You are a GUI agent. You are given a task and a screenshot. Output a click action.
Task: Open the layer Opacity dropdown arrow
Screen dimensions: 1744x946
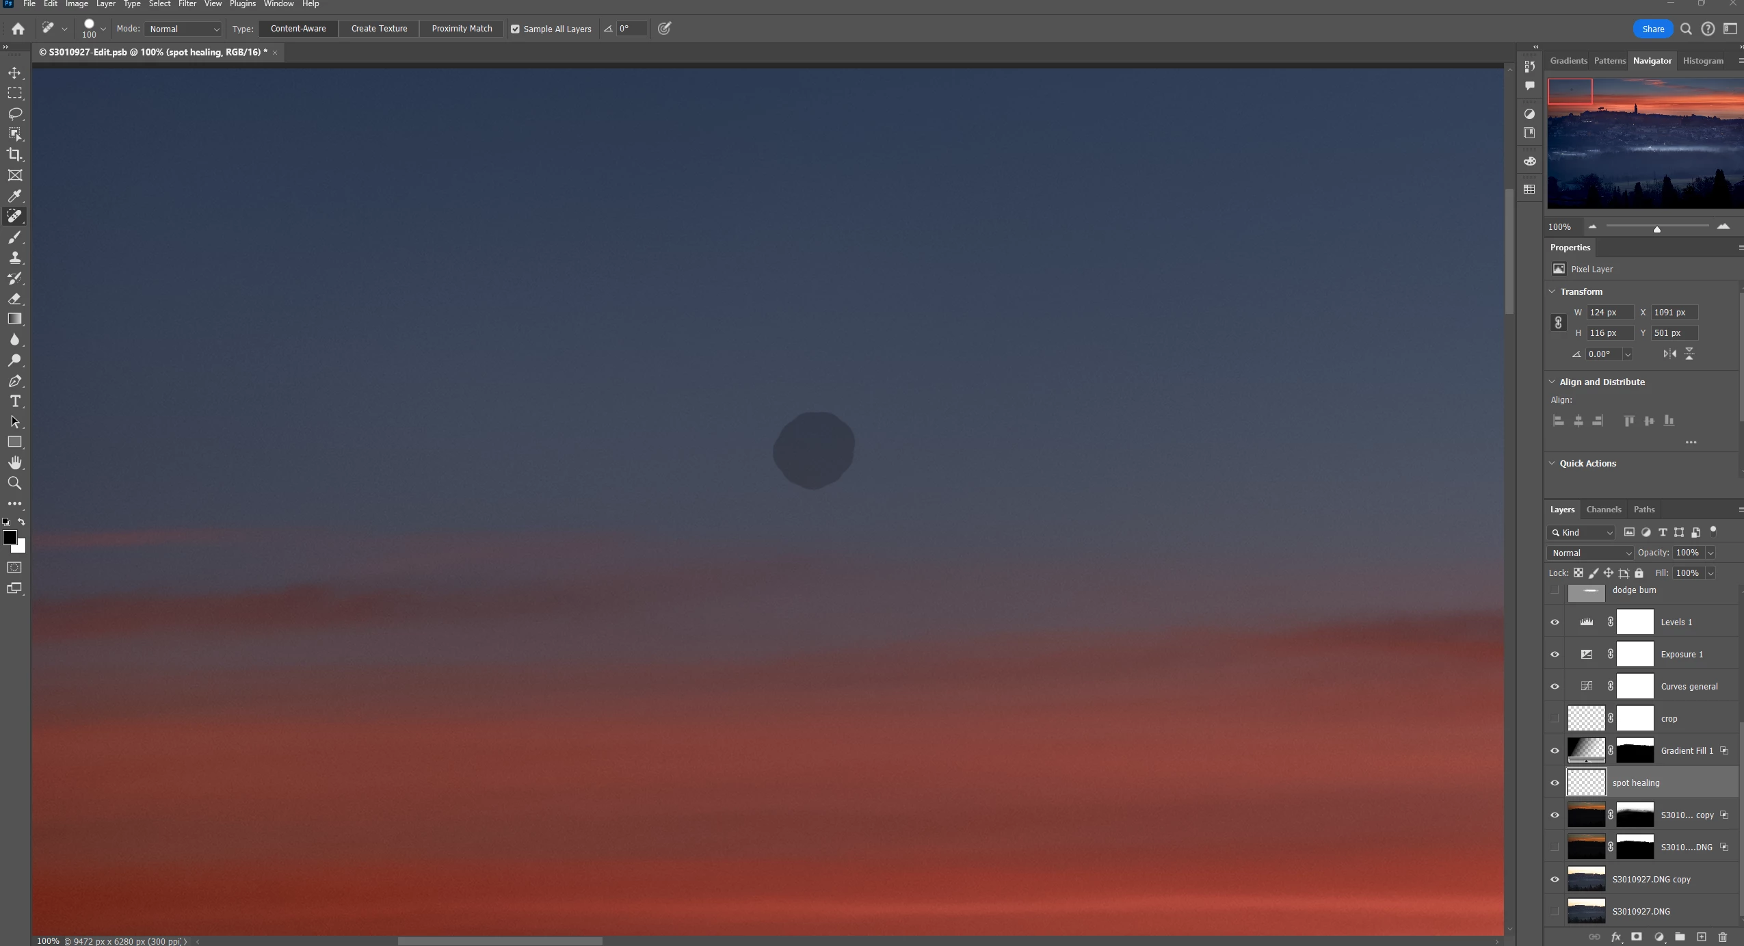(1710, 553)
